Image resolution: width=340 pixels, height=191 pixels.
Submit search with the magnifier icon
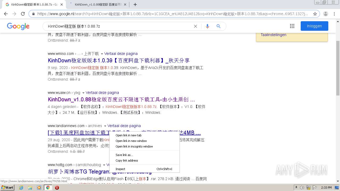(x=218, y=26)
